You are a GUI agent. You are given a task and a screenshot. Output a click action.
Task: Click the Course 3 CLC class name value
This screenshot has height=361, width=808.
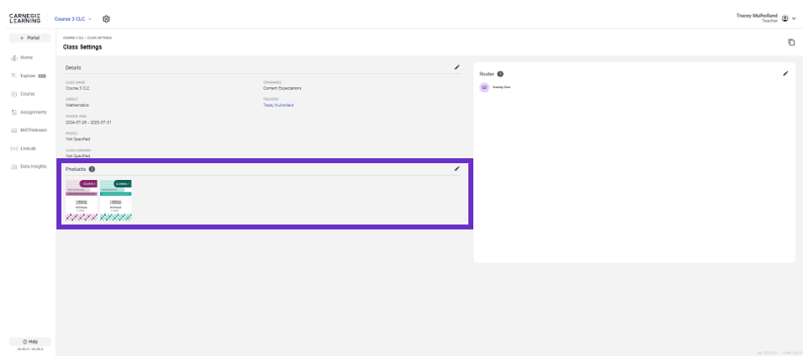coord(77,88)
